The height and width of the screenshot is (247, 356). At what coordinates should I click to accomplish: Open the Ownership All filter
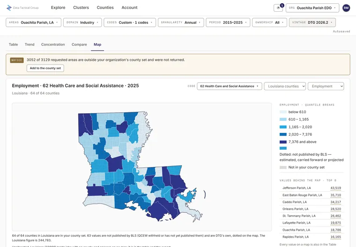click(269, 22)
